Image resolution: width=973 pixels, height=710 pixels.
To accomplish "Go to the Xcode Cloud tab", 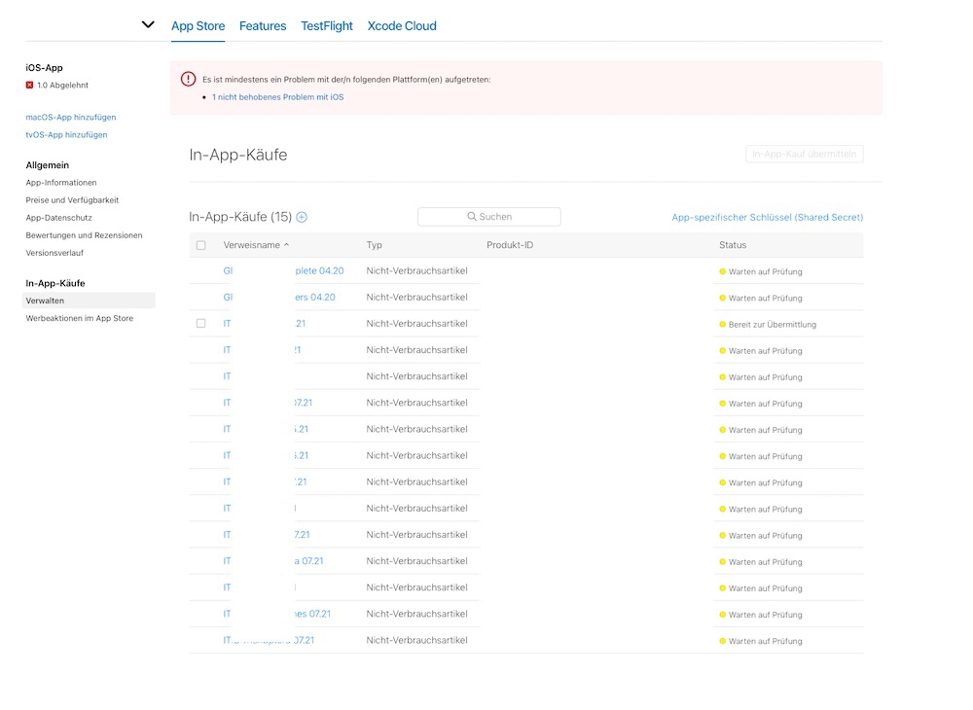I will [x=402, y=26].
